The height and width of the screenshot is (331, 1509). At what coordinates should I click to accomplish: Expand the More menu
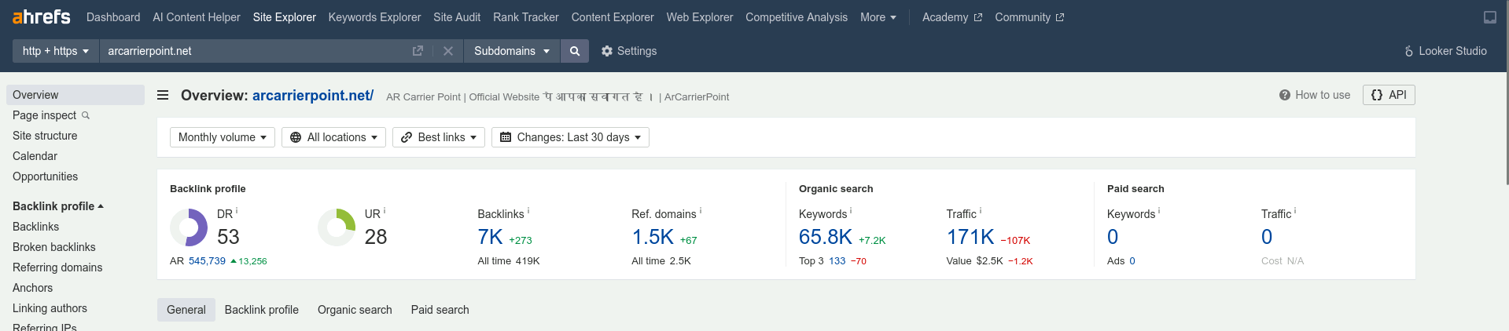click(878, 17)
